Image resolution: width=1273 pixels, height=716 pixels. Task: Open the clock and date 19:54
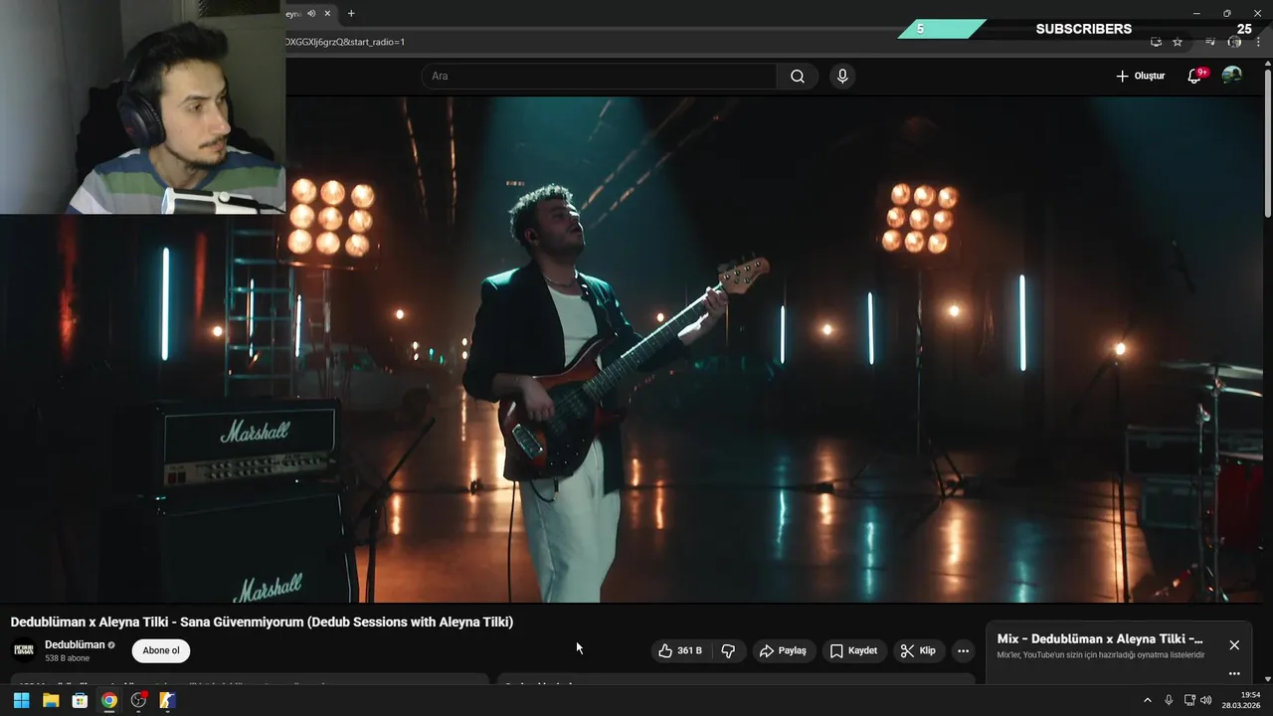[x=1241, y=700]
